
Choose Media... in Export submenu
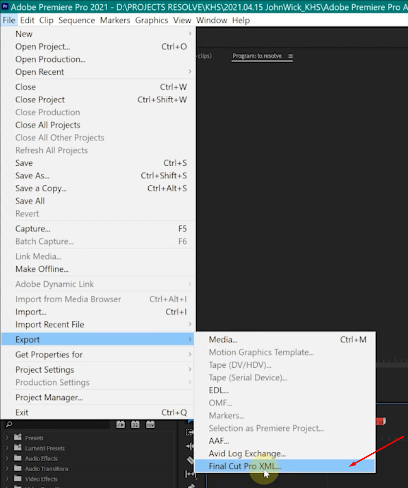tap(285, 339)
